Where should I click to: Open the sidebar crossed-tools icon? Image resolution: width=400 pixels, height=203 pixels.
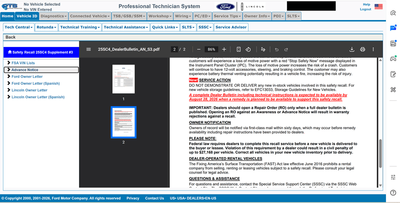coord(393,90)
